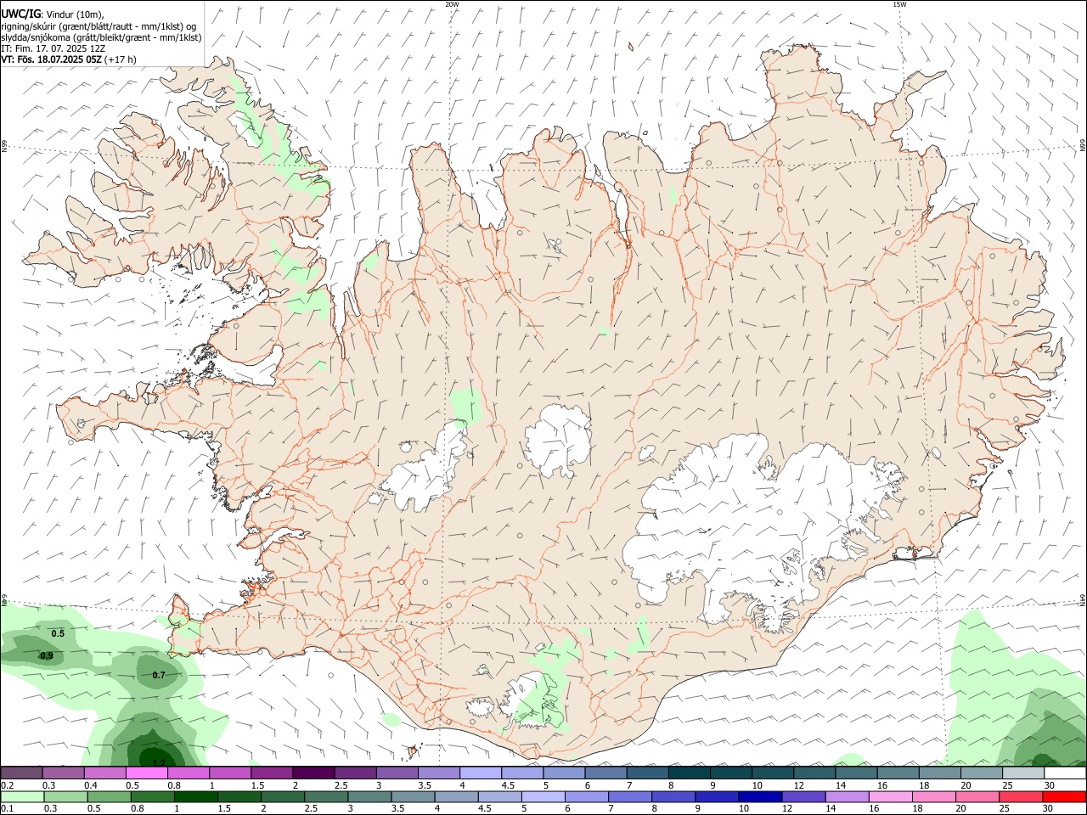Select the 'rigning/skúrir' legend description line

pos(99,25)
